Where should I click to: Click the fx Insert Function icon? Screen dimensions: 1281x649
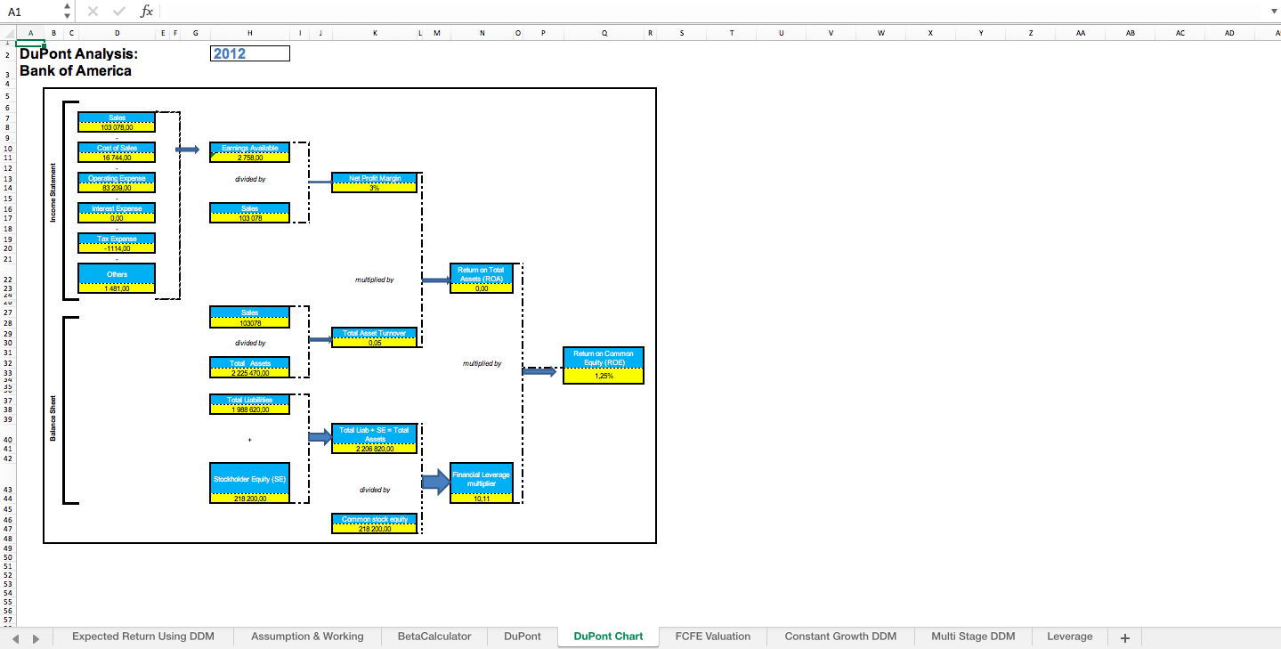pos(147,12)
